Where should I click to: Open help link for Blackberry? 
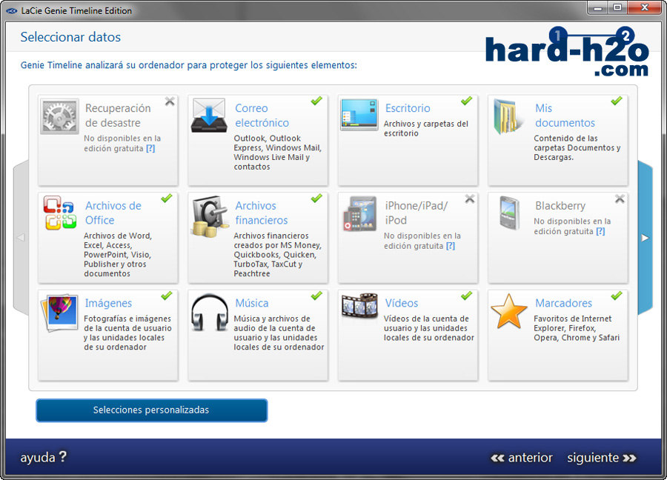tap(600, 231)
